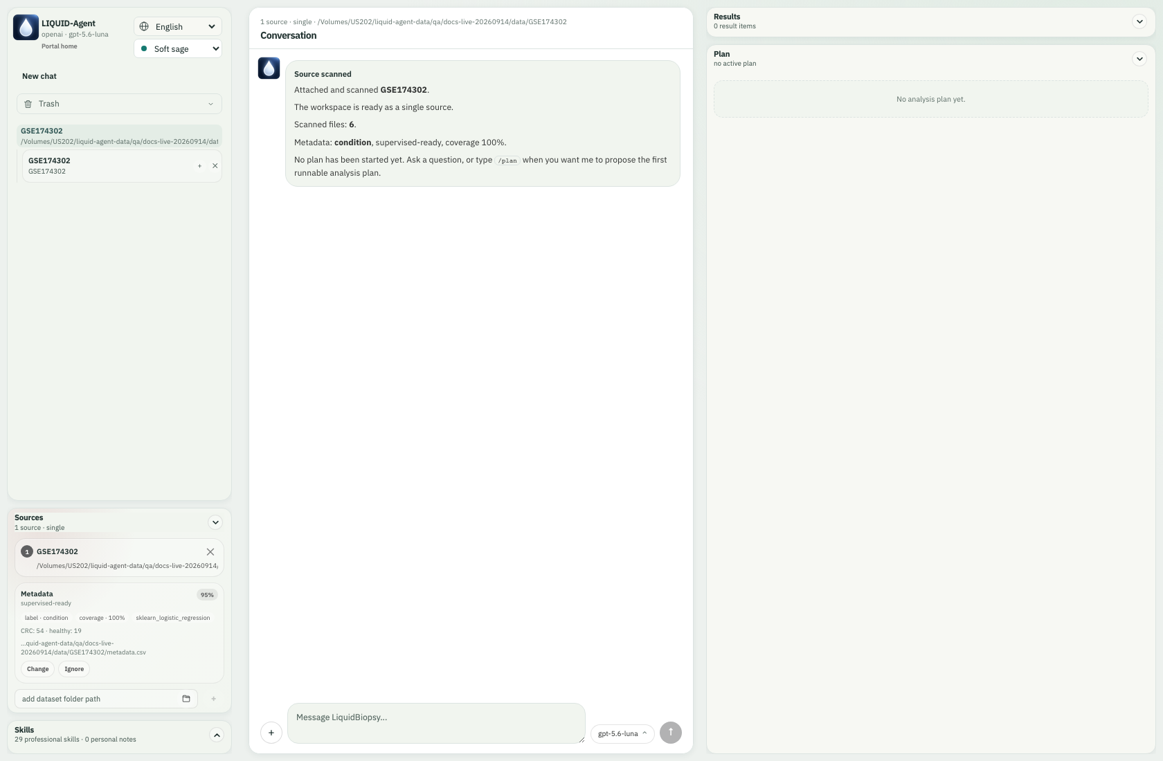Expand the Trash dropdown
This screenshot has width=1163, height=761.
point(119,104)
